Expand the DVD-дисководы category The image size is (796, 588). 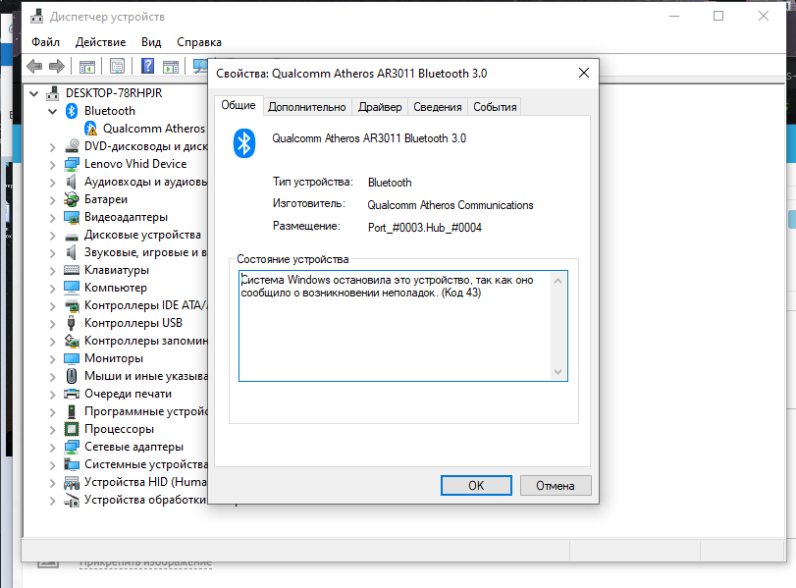(x=52, y=147)
